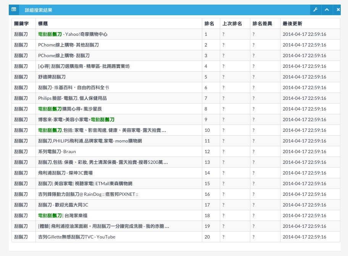The image size is (348, 256).
Task: Click the 詳細搜索結果 panel title
Action: [x=39, y=10]
